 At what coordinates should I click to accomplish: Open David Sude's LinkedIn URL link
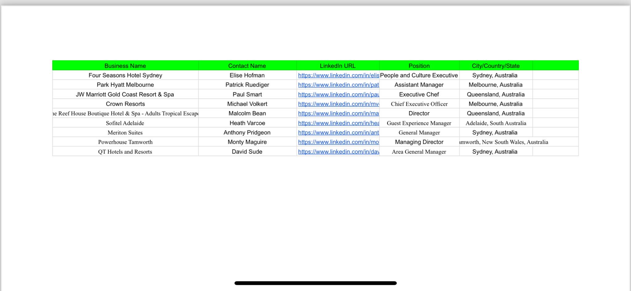point(338,152)
